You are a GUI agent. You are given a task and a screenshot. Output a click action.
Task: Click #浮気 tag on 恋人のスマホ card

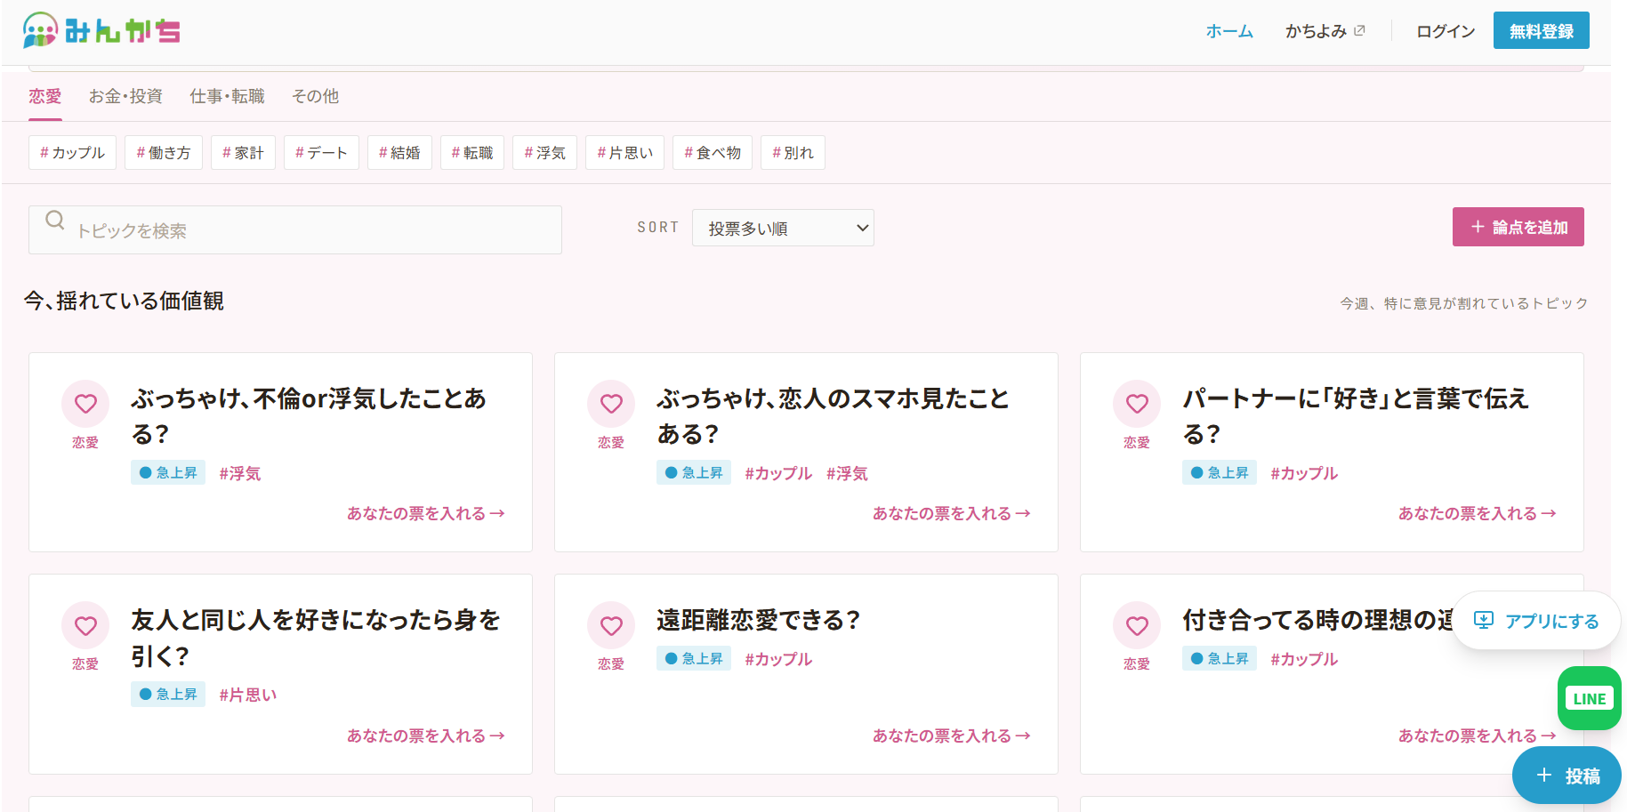point(847,473)
